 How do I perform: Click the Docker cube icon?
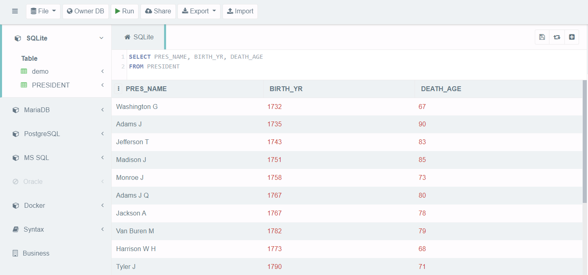click(x=15, y=206)
